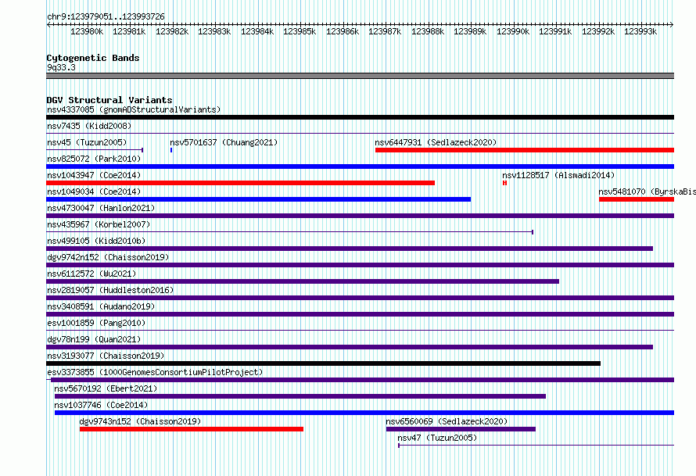This screenshot has width=696, height=476.
Task: Click the red nsv5481070 variant bar
Action: (637, 199)
